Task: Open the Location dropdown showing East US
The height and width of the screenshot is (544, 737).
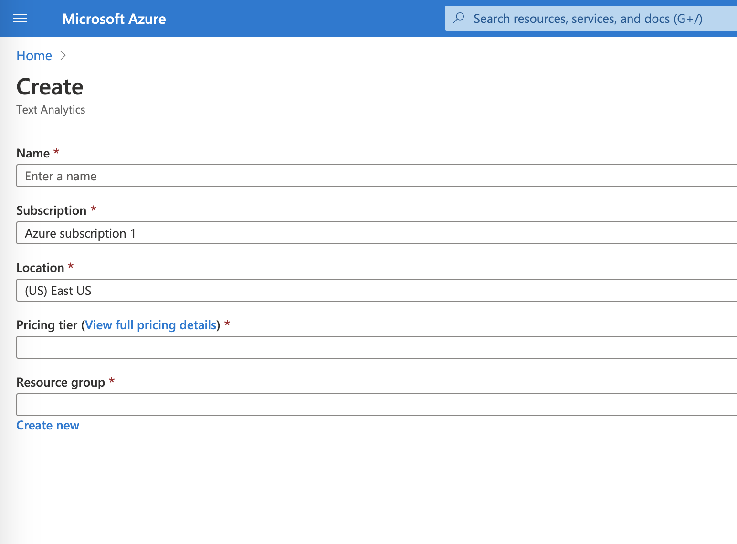Action: pos(377,290)
